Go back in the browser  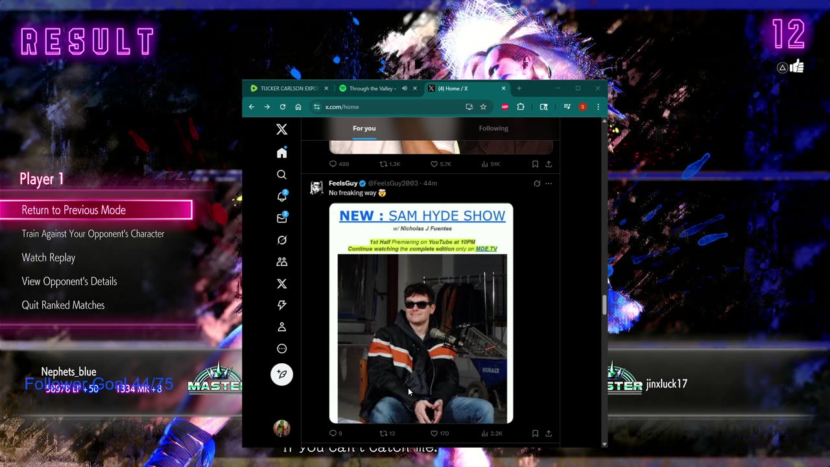click(x=252, y=107)
